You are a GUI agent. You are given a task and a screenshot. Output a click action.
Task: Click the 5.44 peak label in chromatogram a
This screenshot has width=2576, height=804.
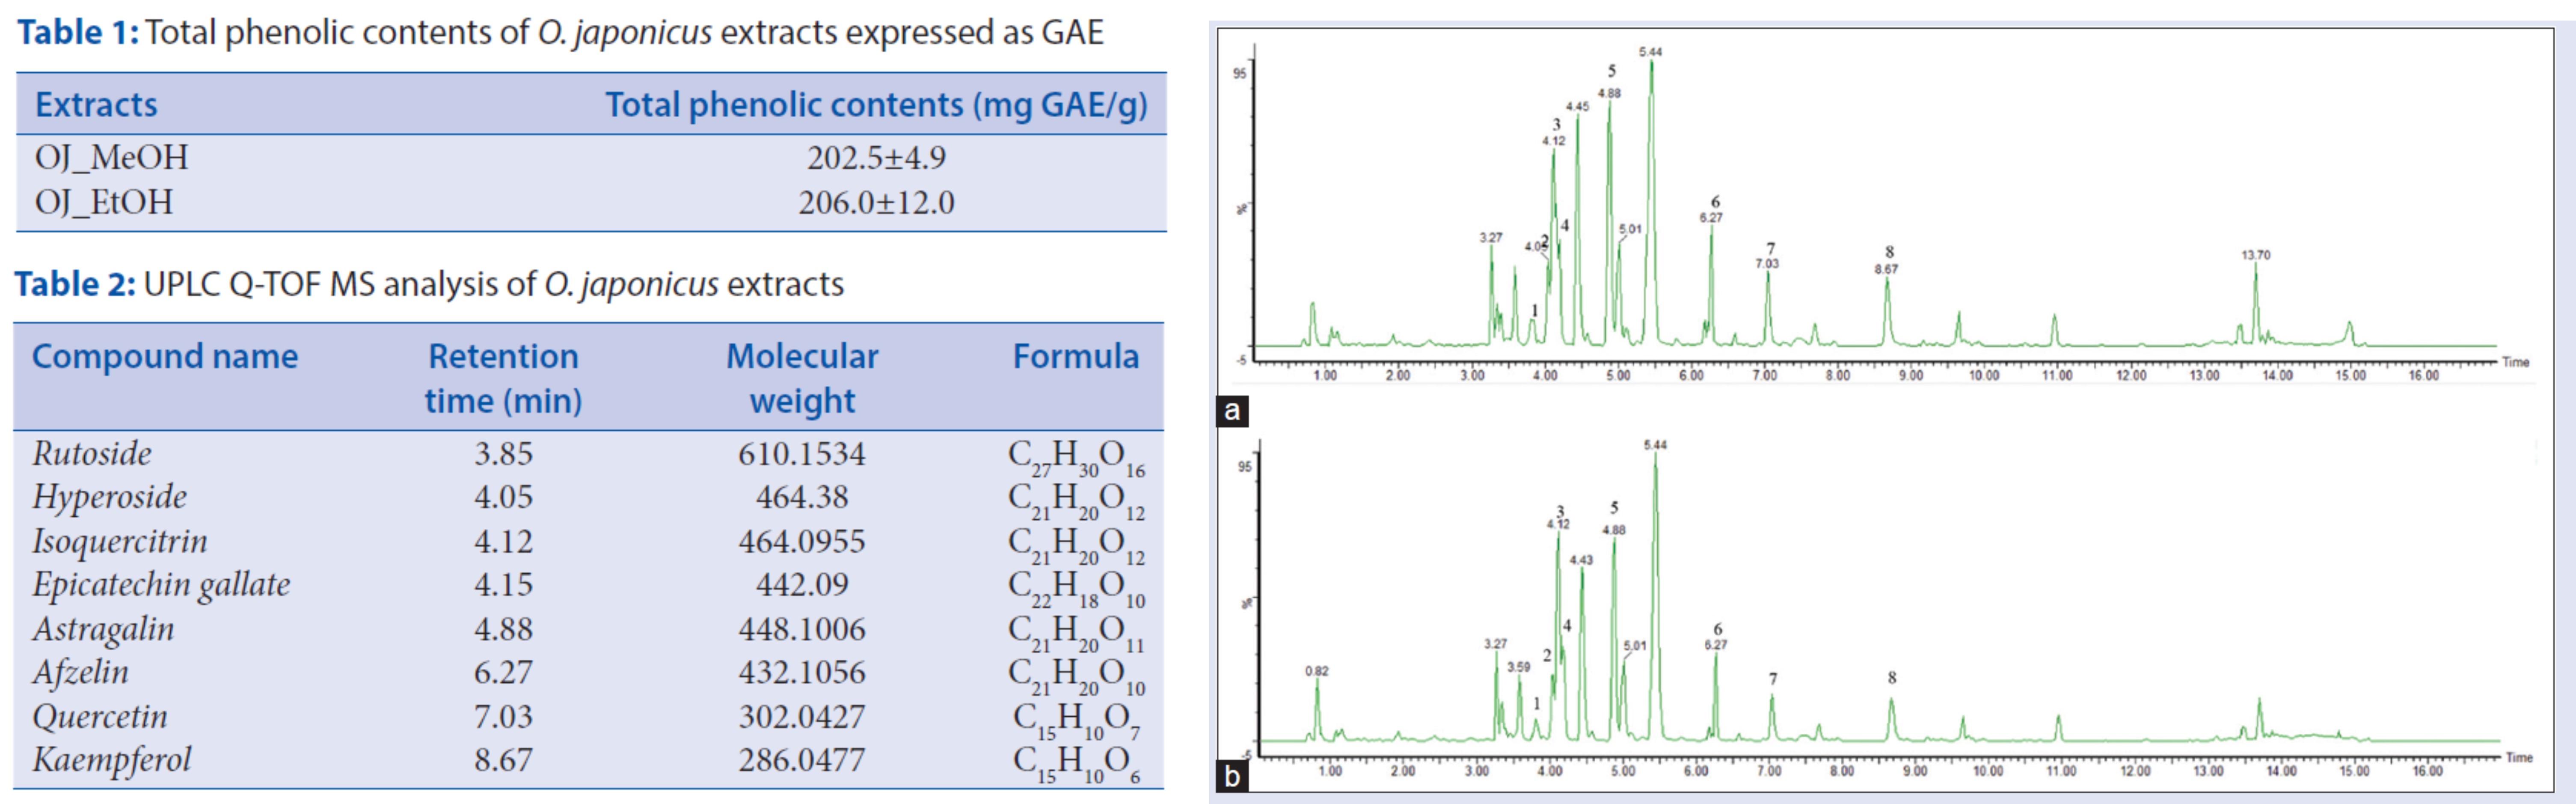coord(1651,52)
